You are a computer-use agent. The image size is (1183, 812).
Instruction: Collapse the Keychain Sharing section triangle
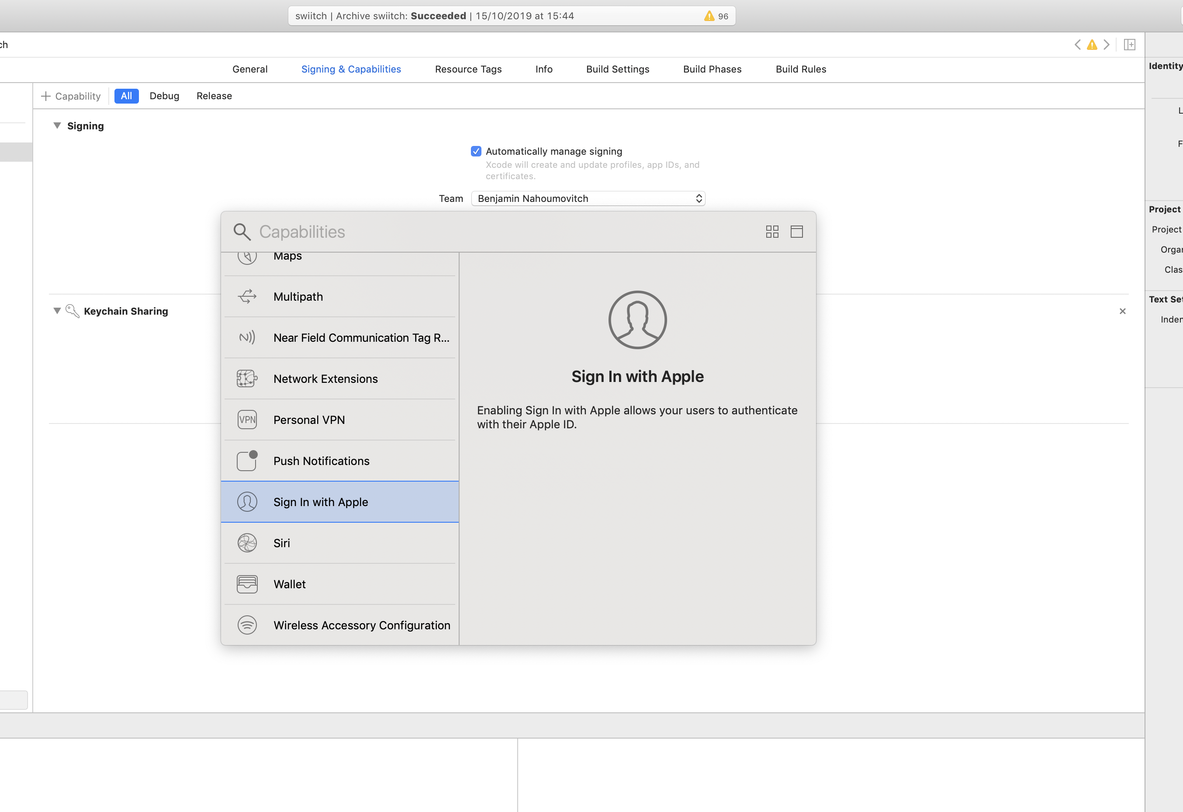coord(57,311)
